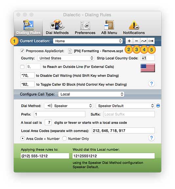Add a new location with plus button
The width and height of the screenshot is (175, 189).
(x=129, y=41)
